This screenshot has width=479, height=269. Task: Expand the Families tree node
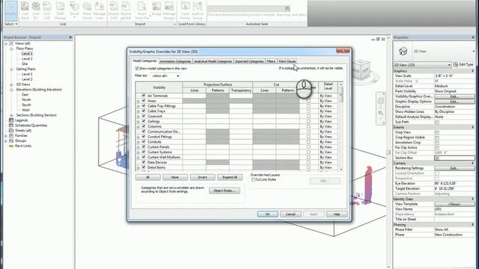tap(6, 136)
